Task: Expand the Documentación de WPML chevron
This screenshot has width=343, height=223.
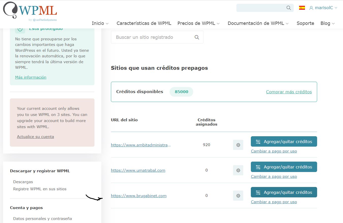Action: click(287, 24)
